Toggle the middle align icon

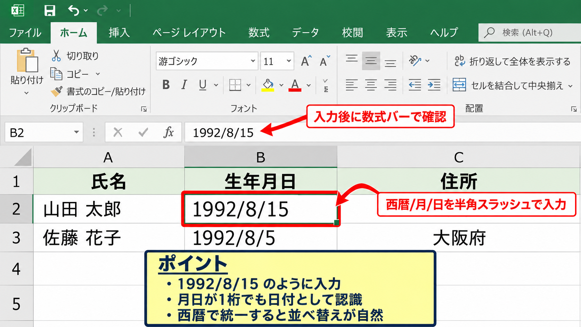pyautogui.click(x=371, y=61)
